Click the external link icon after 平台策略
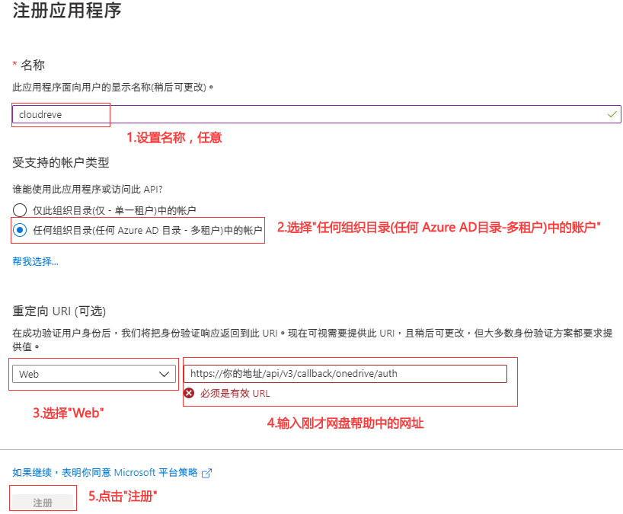The height and width of the screenshot is (514, 623). click(x=206, y=473)
